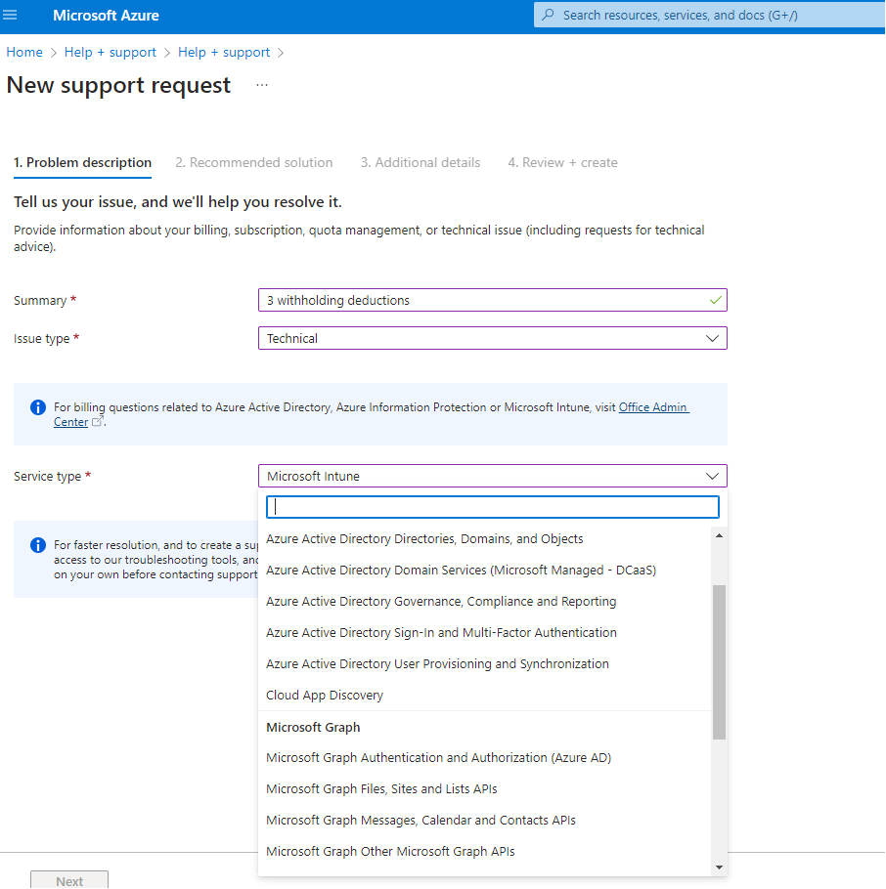The height and width of the screenshot is (889, 886).
Task: Click the dropdown list scroll down arrow
Action: [x=719, y=868]
